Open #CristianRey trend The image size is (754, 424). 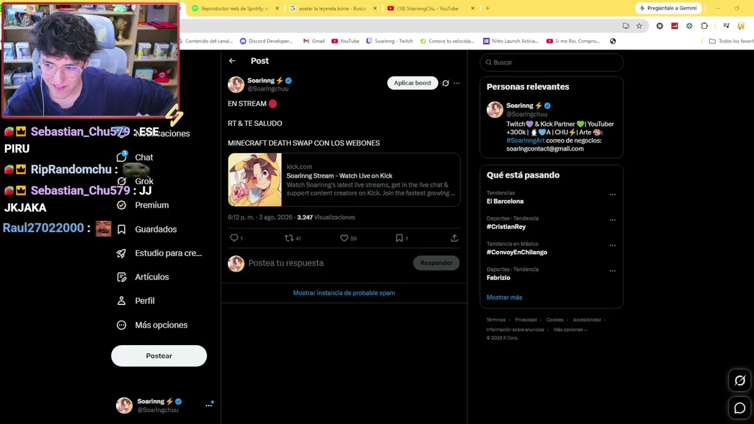pos(506,227)
